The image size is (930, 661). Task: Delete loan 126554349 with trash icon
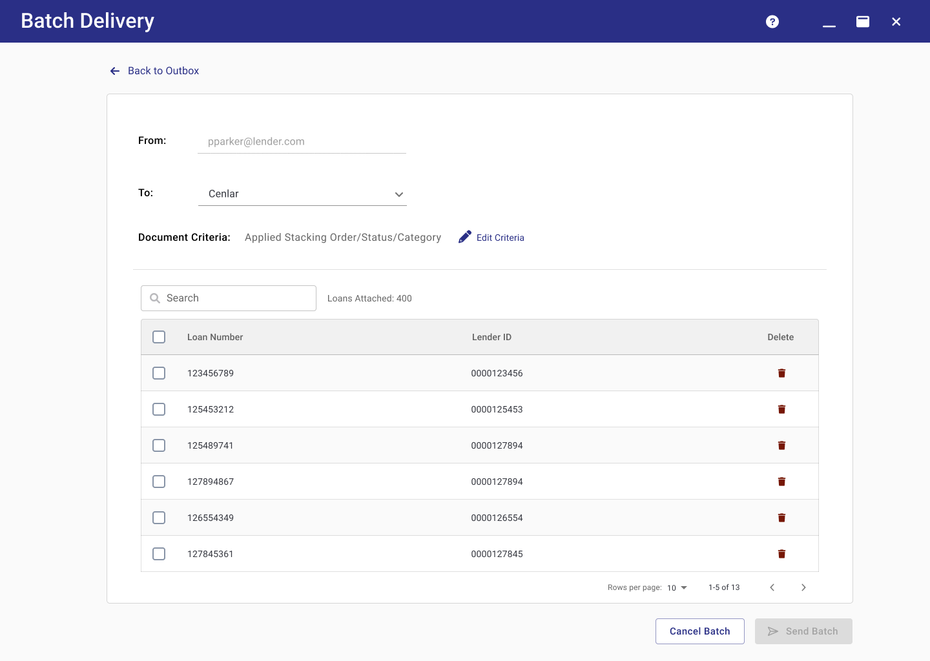point(781,518)
